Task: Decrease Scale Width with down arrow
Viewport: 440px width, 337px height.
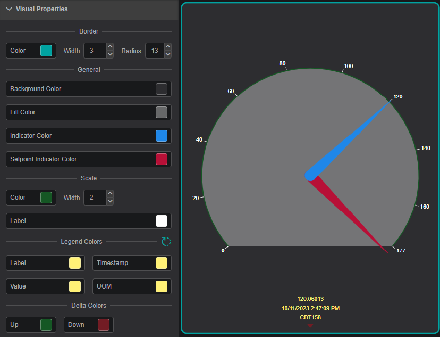Action: tap(111, 201)
